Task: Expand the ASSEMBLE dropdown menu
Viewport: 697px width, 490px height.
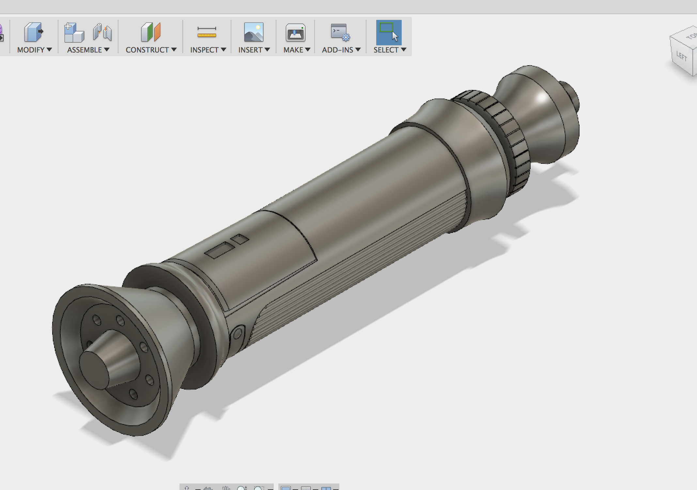Action: click(88, 50)
